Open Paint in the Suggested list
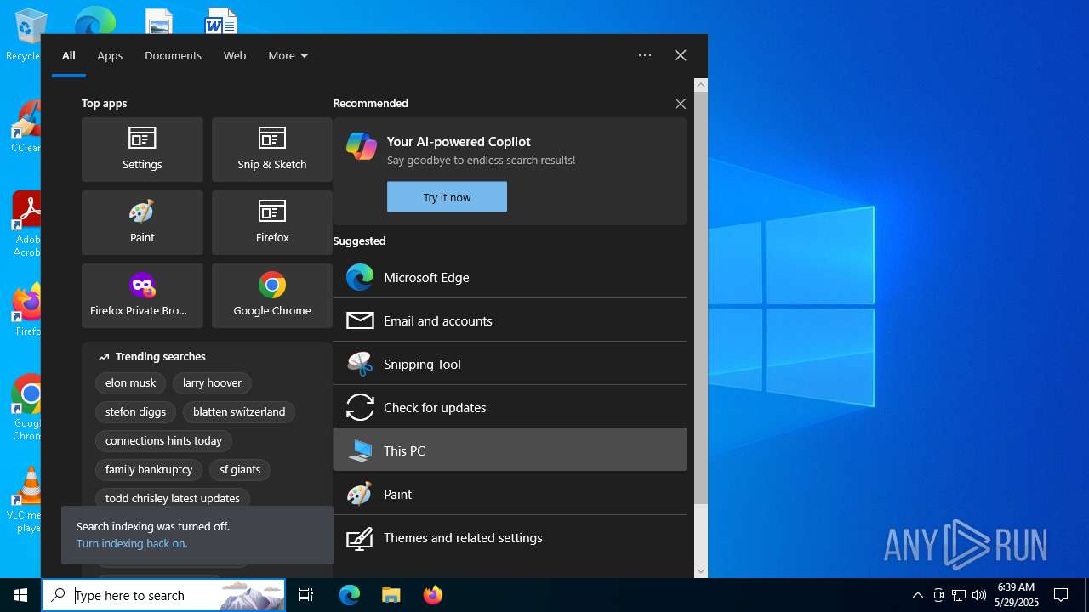This screenshot has height=612, width=1089. click(x=510, y=494)
